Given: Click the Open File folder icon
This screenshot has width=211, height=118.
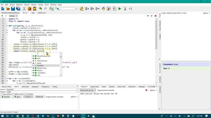Looking at the screenshot, I should click(x=8, y=9).
